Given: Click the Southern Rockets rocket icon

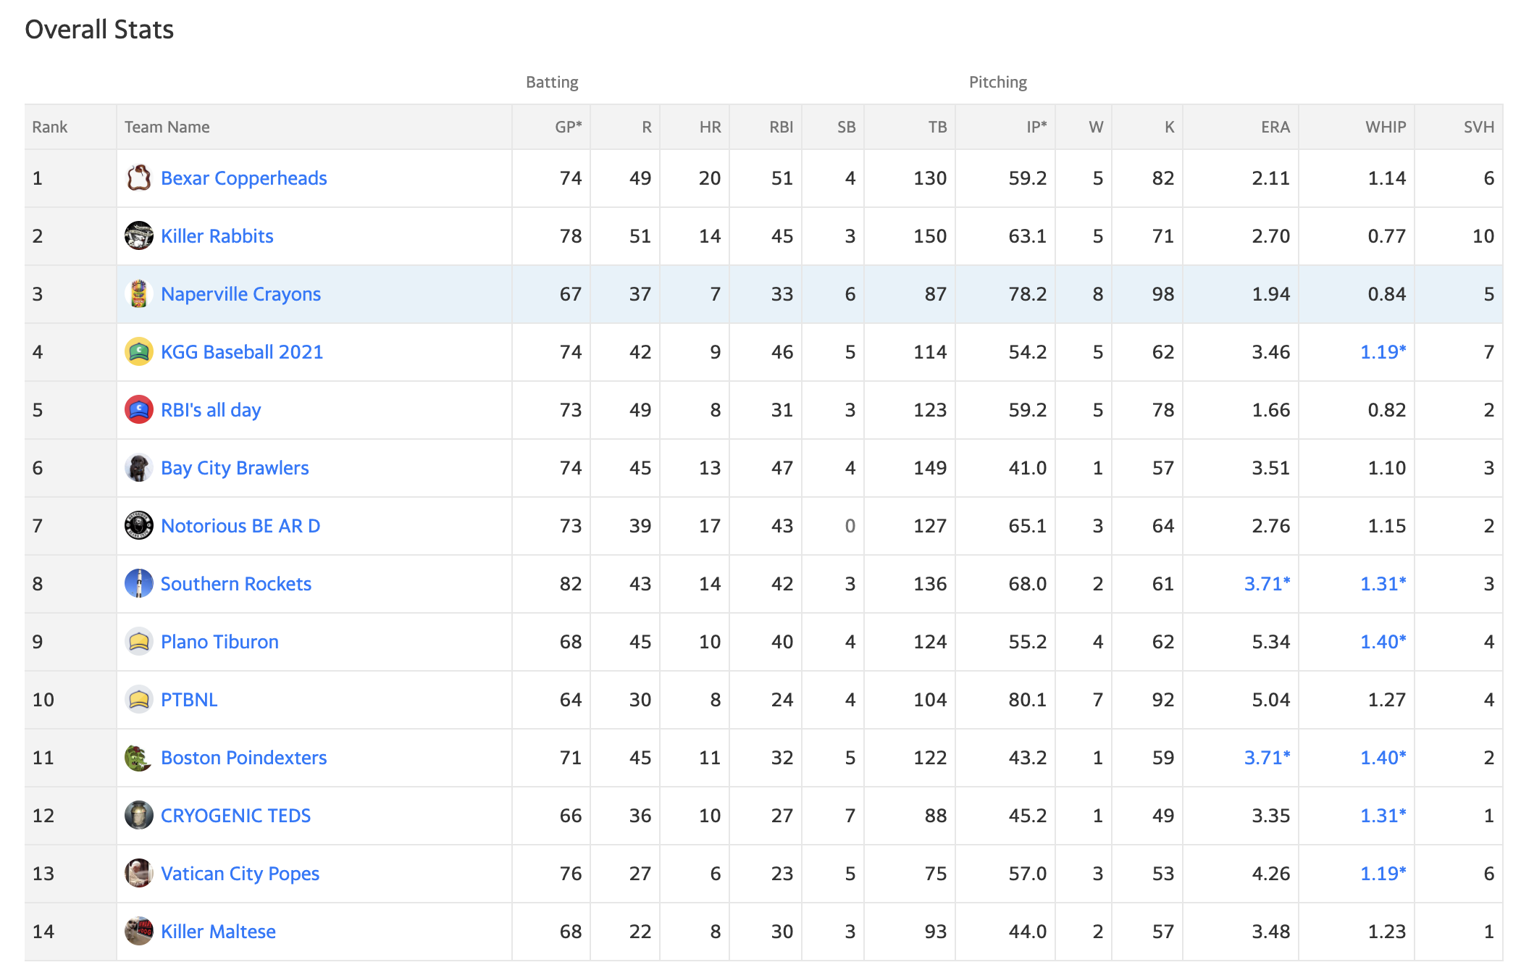Looking at the screenshot, I should tap(138, 583).
